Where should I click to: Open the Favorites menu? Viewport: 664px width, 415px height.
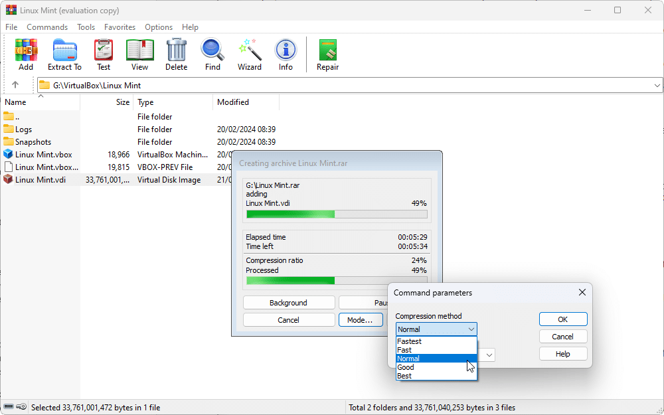[120, 27]
